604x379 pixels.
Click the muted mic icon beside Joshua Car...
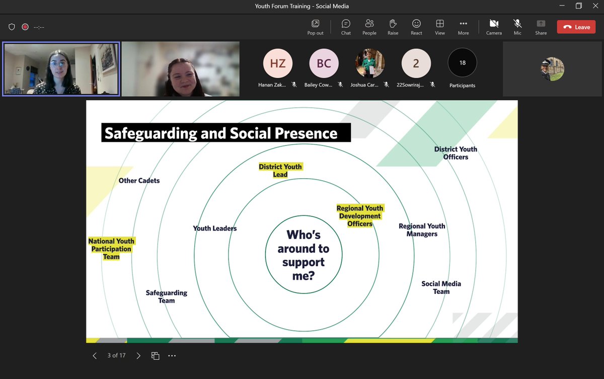[386, 85]
